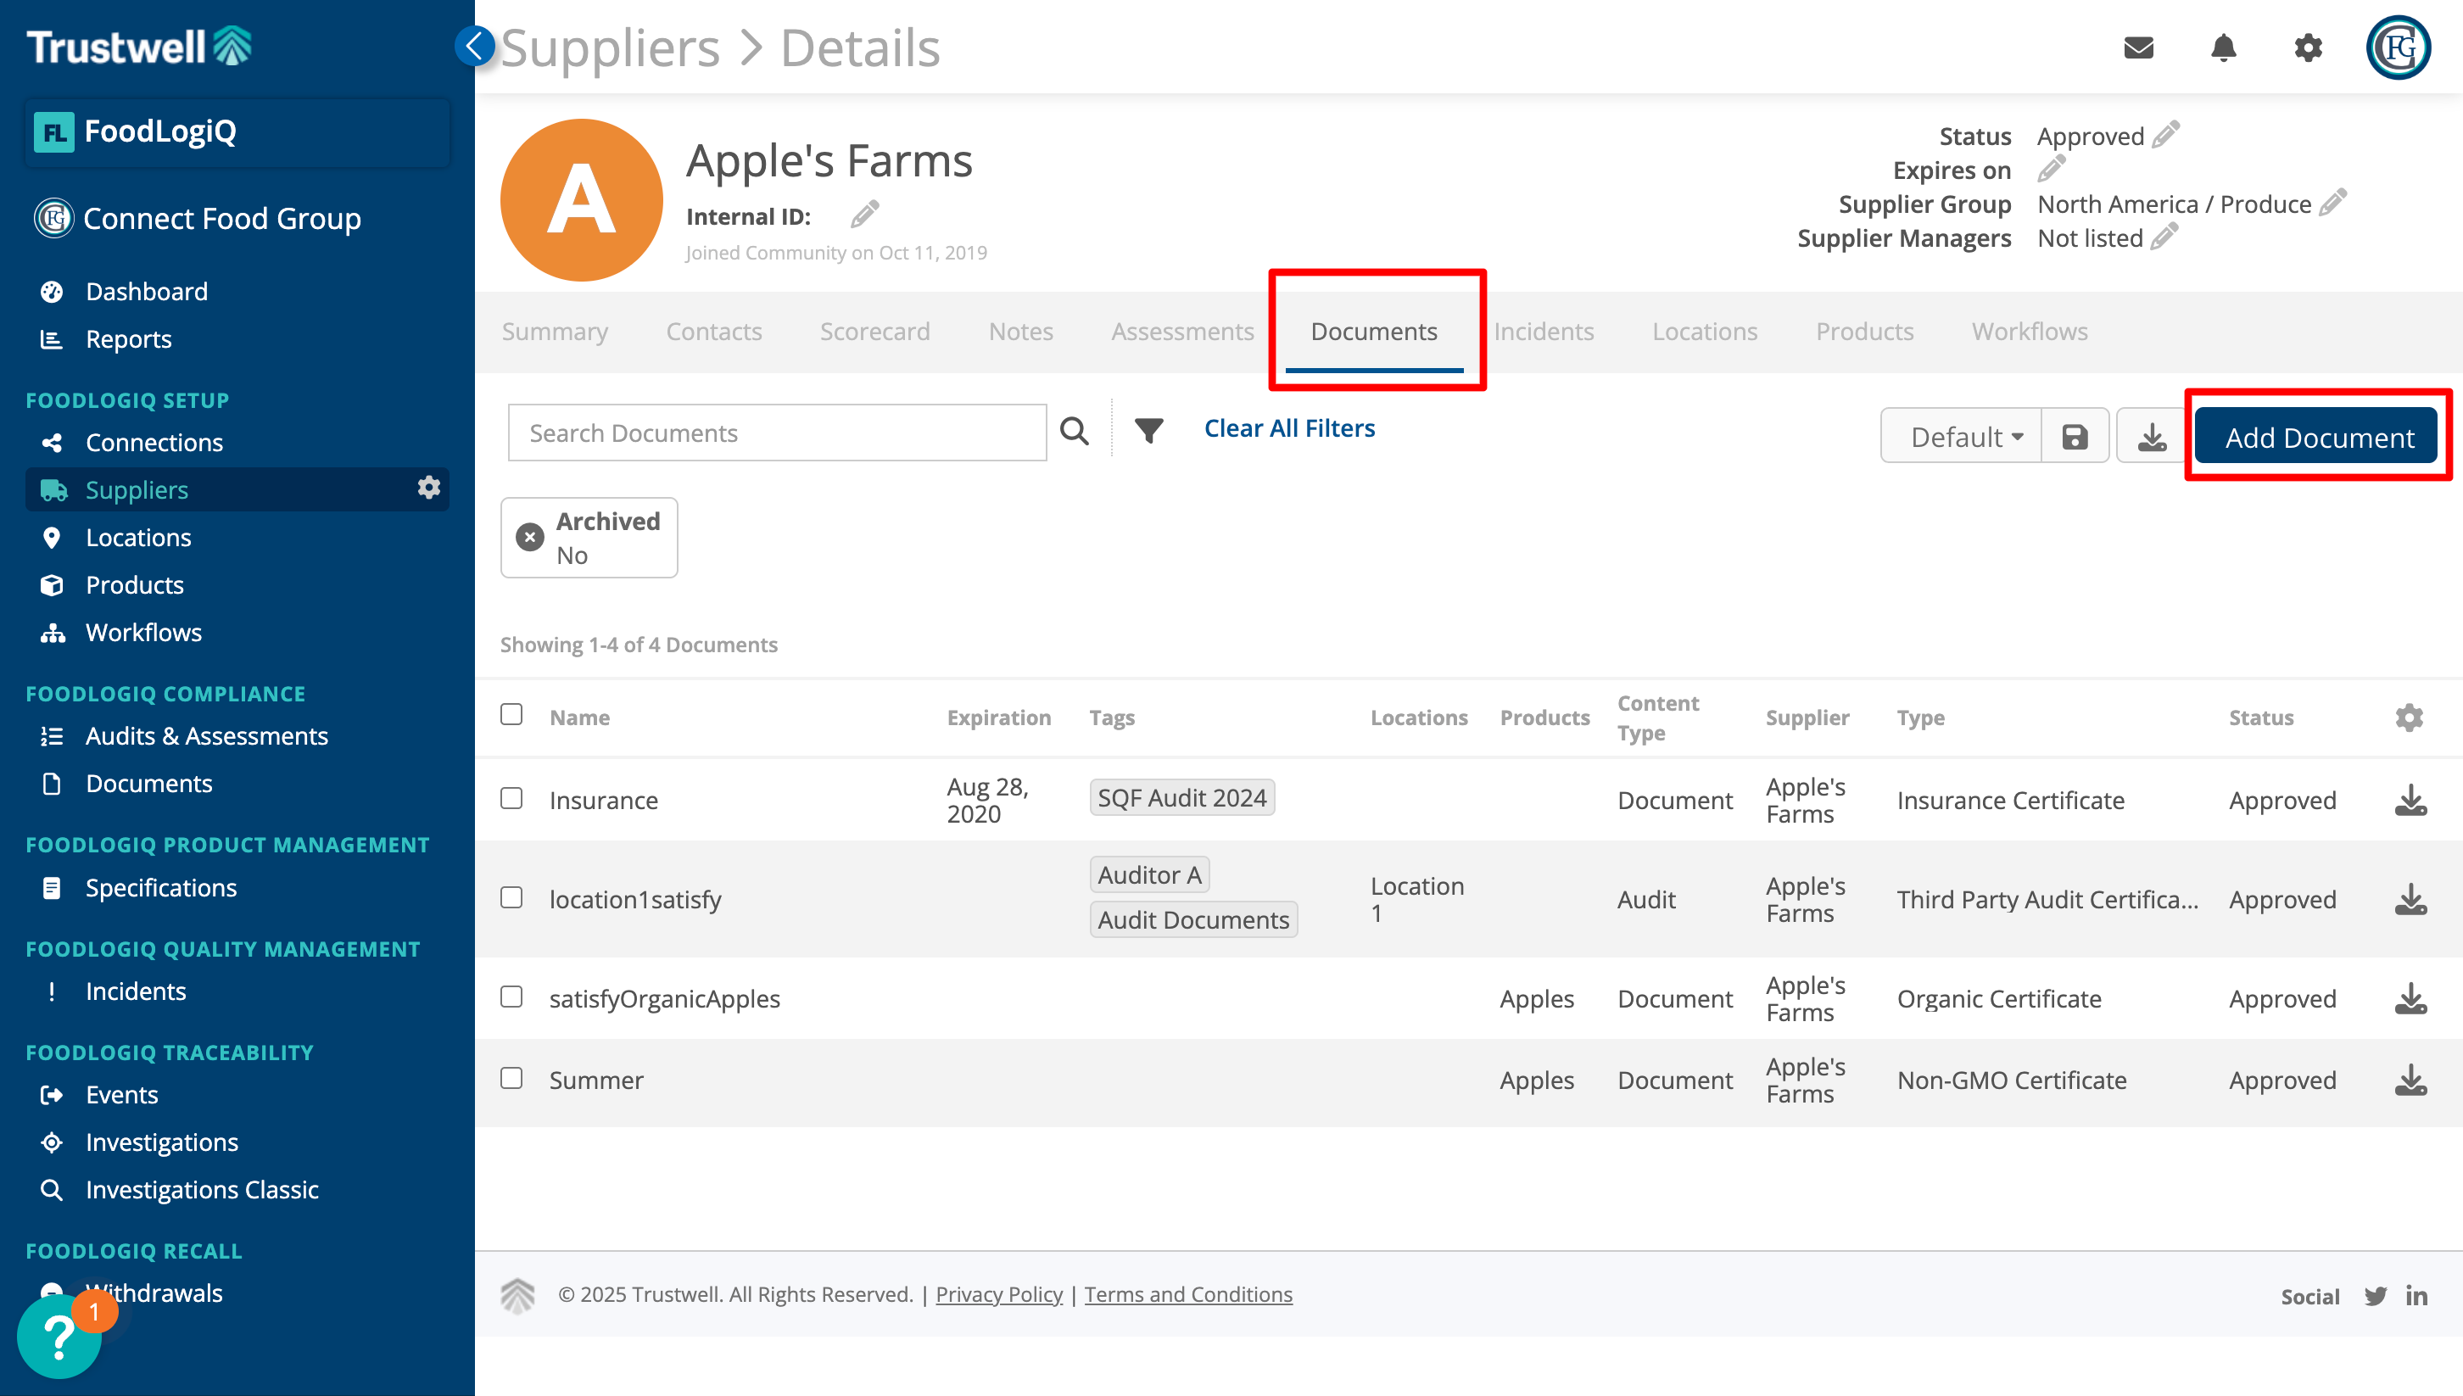
Task: Open the filter funnel icon
Action: [1148, 431]
